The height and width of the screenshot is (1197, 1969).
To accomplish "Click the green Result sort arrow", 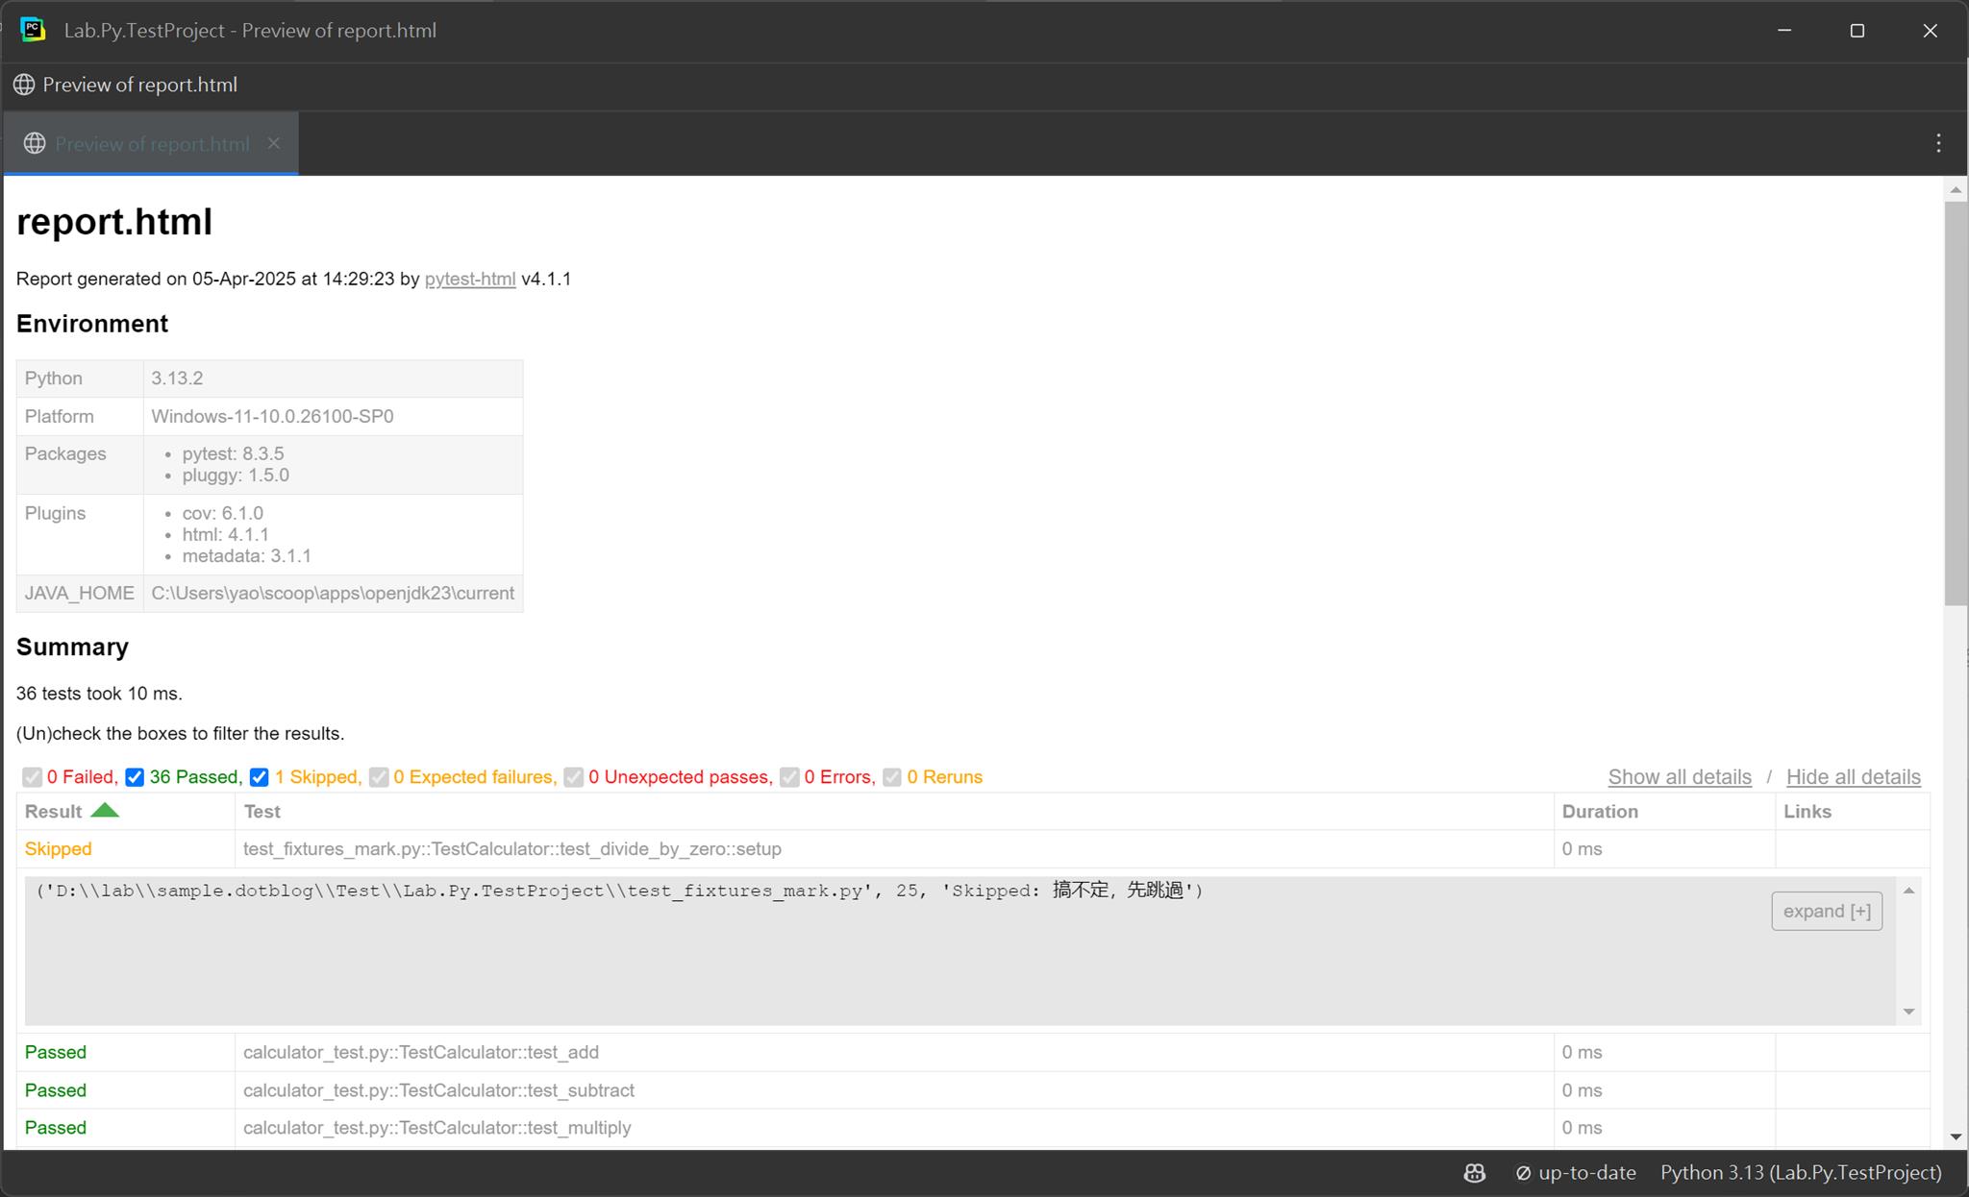I will pos(105,811).
